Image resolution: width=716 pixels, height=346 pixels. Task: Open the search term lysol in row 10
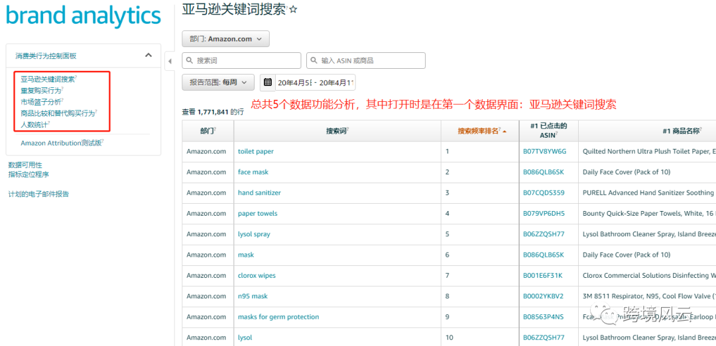[x=245, y=338]
